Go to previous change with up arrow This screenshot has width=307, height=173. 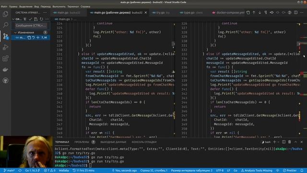[x=254, y=12]
